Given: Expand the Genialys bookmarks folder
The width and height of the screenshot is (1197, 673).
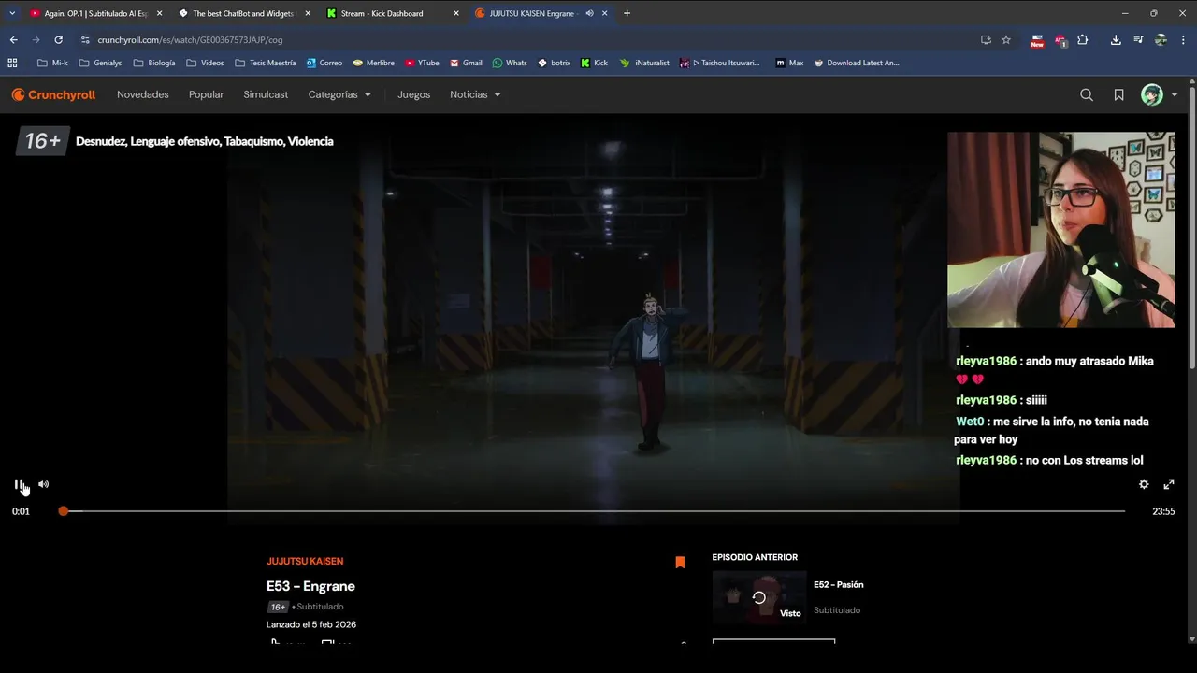Looking at the screenshot, I should pyautogui.click(x=101, y=63).
